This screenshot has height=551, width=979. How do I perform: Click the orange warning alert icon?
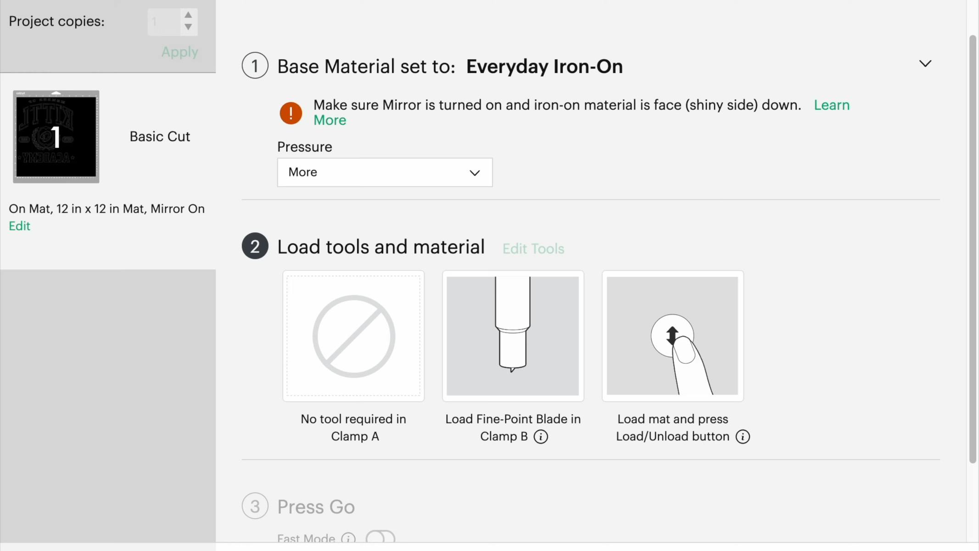[291, 113]
